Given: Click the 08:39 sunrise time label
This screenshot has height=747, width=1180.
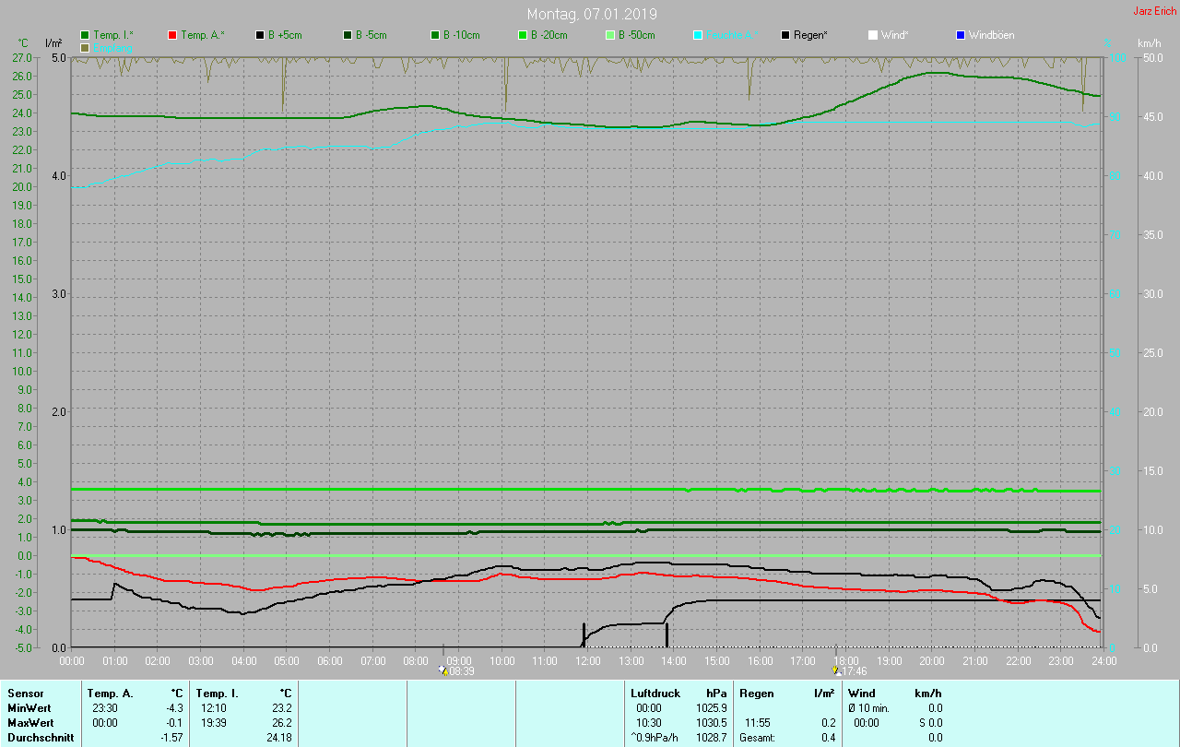Looking at the screenshot, I should tap(461, 671).
